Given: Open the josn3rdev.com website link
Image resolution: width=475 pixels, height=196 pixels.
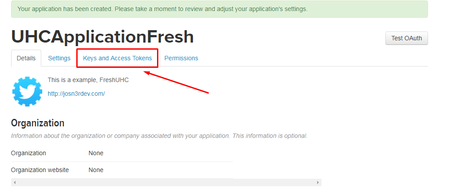Looking at the screenshot, I should coord(76,94).
